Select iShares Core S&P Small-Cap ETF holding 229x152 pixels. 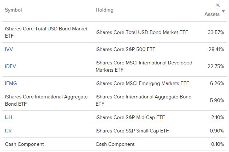[132, 131]
